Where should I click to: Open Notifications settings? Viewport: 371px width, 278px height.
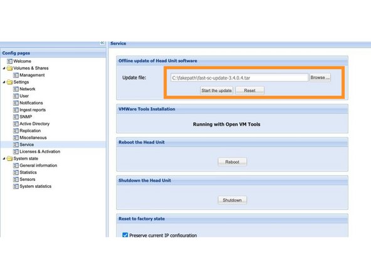point(31,103)
